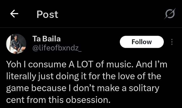Click the first line starting with Yoh
The width and height of the screenshot is (182, 108).
coord(87,65)
